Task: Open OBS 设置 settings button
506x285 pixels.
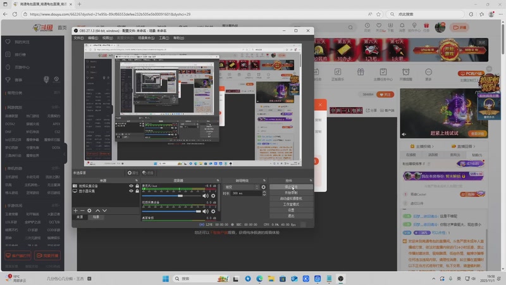Action: pos(291,210)
